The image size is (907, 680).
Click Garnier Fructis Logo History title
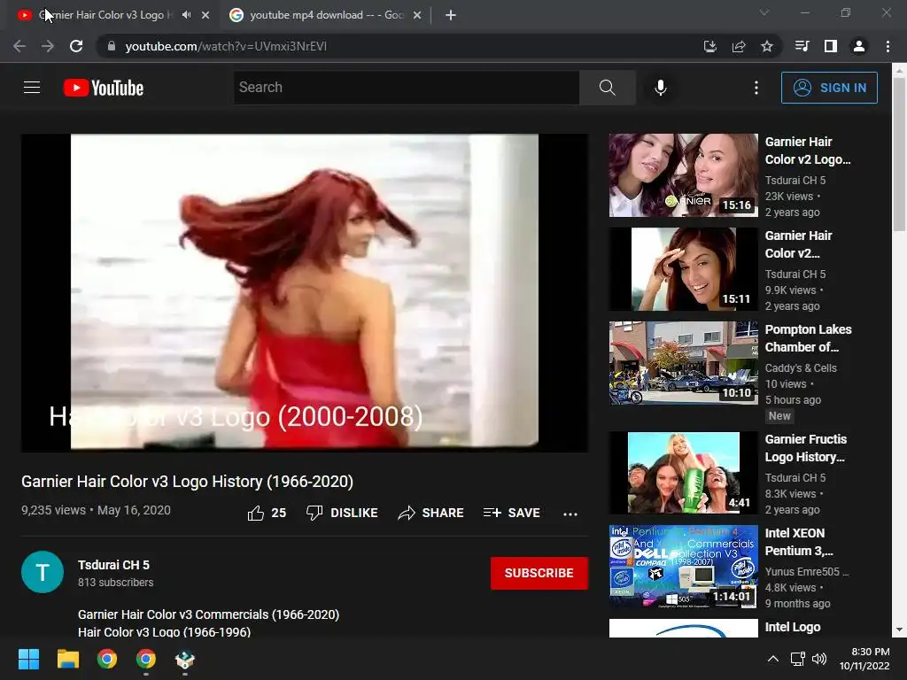click(805, 448)
